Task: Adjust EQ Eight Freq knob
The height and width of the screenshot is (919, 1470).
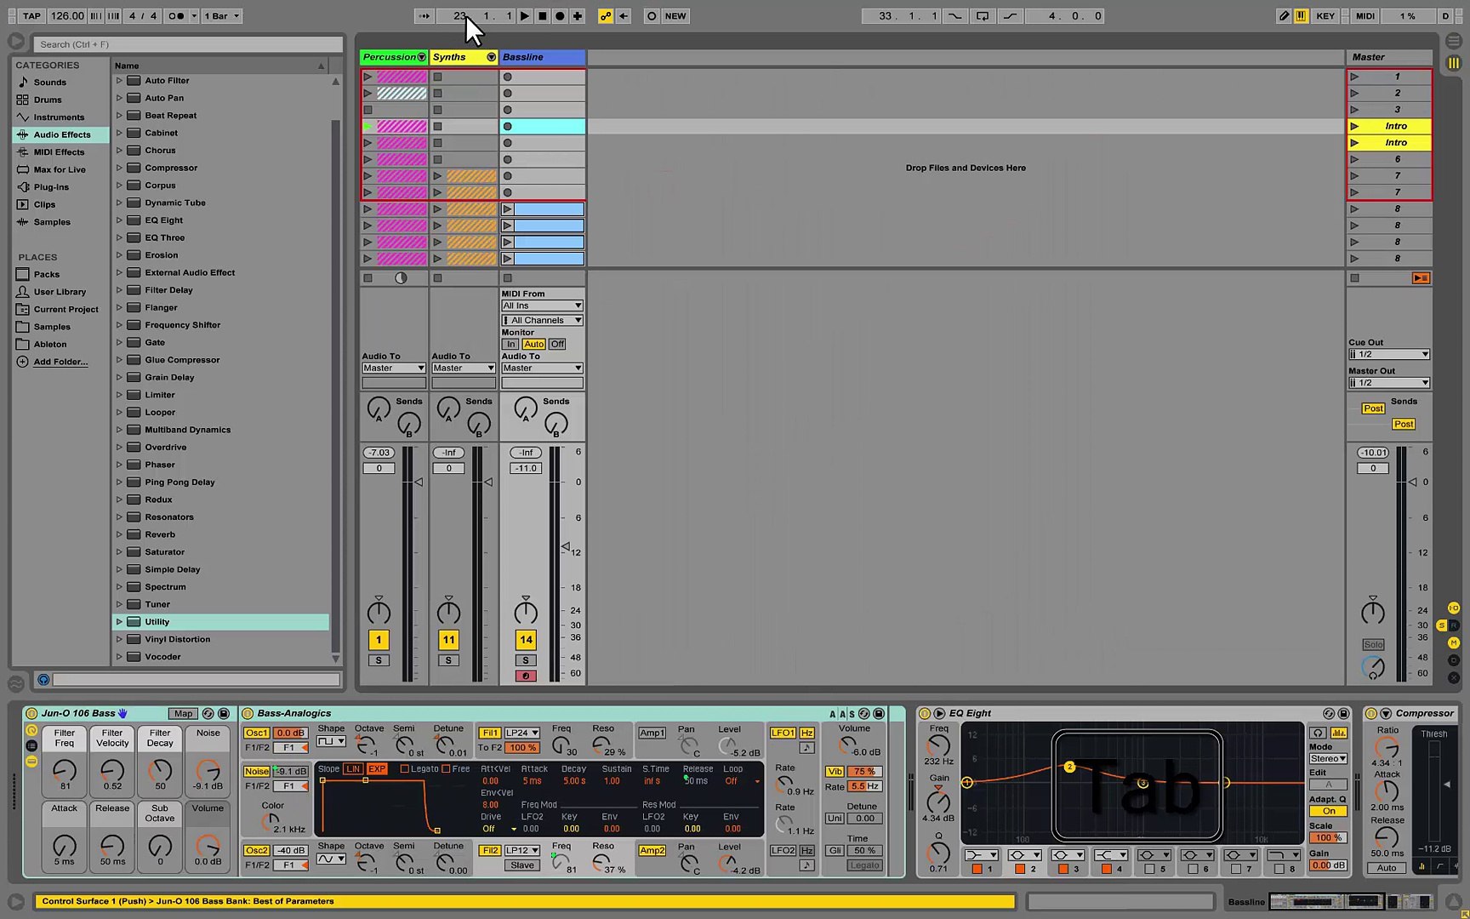Action: [x=938, y=745]
